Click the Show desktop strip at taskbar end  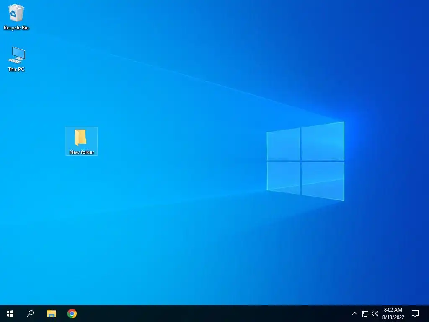tap(428, 314)
